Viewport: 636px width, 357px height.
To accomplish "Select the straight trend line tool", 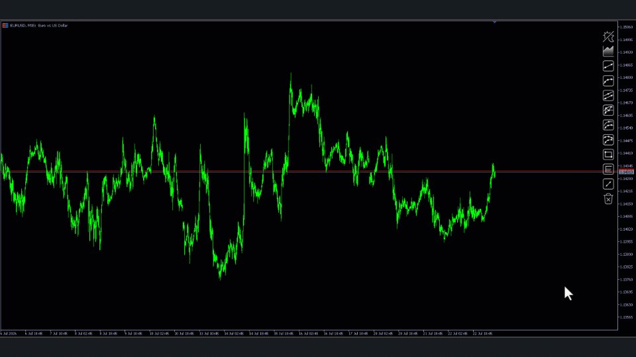I will [608, 66].
